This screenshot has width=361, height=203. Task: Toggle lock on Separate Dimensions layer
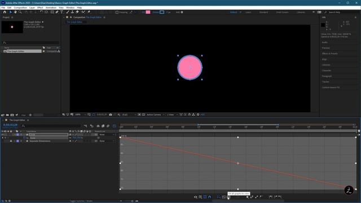point(11,141)
